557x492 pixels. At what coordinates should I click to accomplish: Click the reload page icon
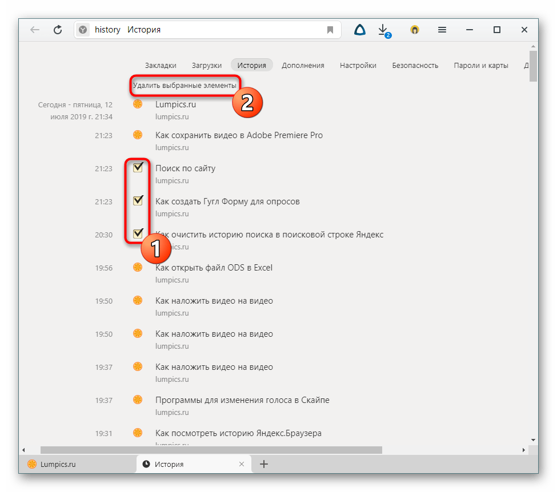point(58,30)
